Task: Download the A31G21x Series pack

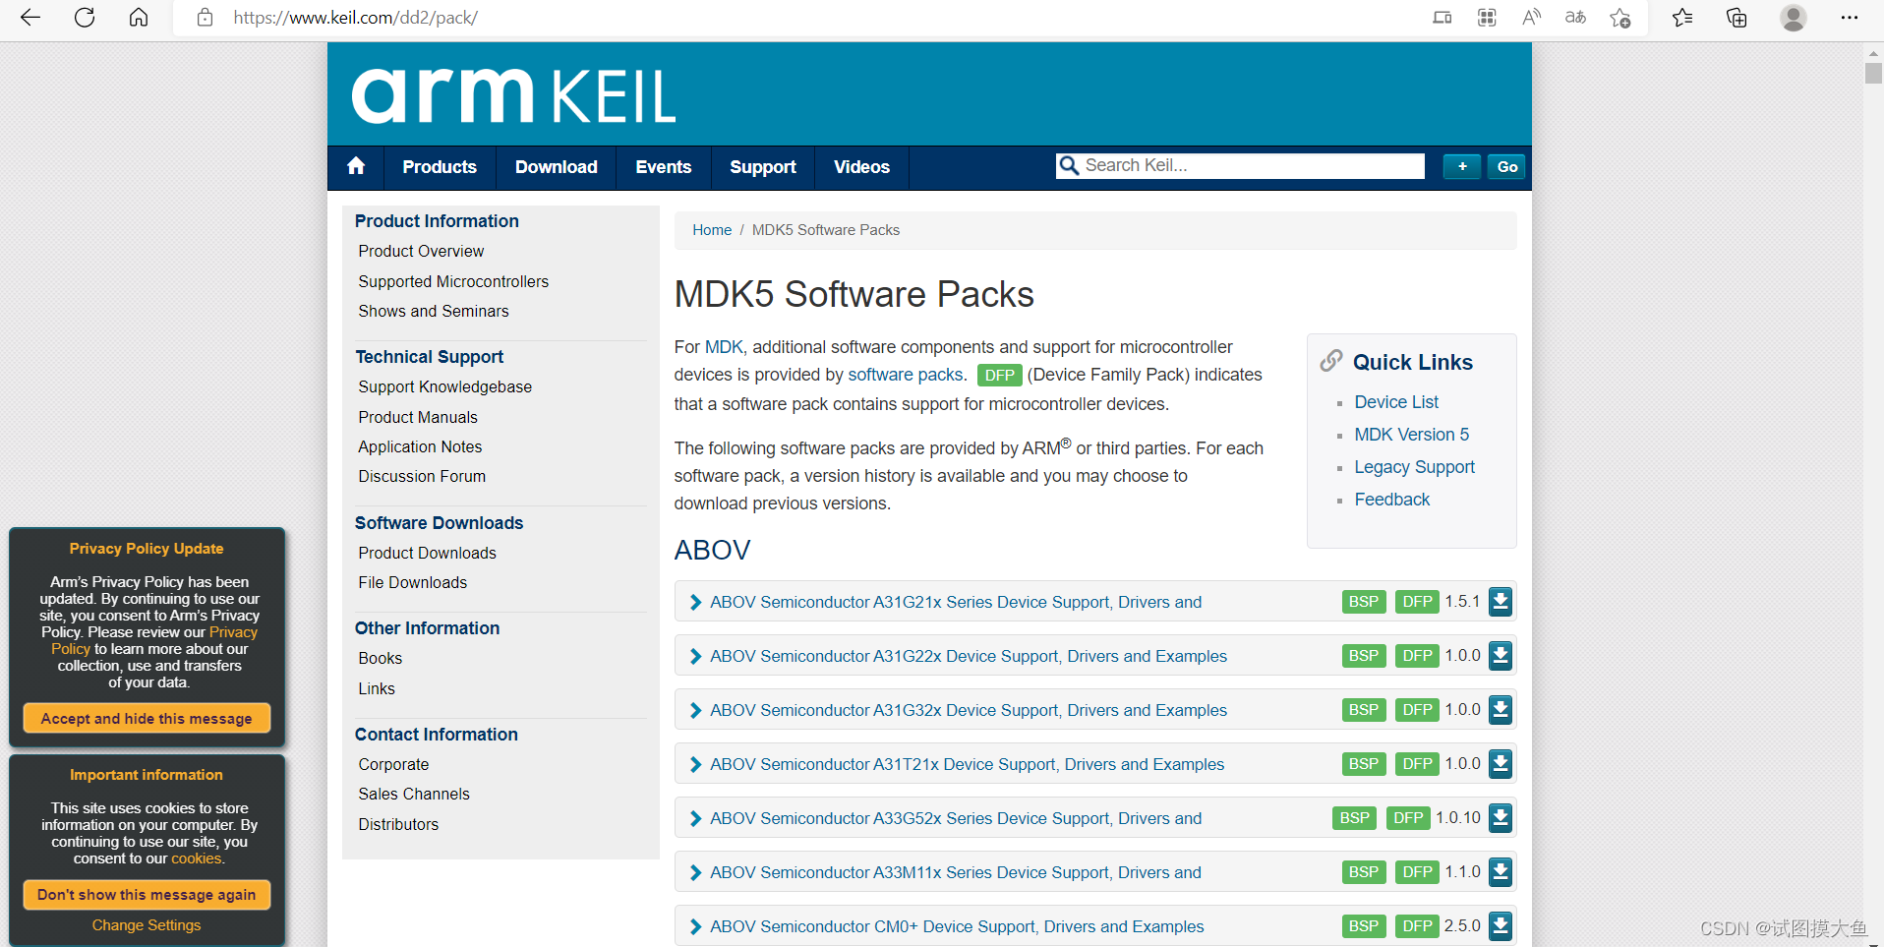Action: point(1500,602)
